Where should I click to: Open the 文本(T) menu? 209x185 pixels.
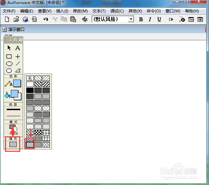[x=99, y=11]
